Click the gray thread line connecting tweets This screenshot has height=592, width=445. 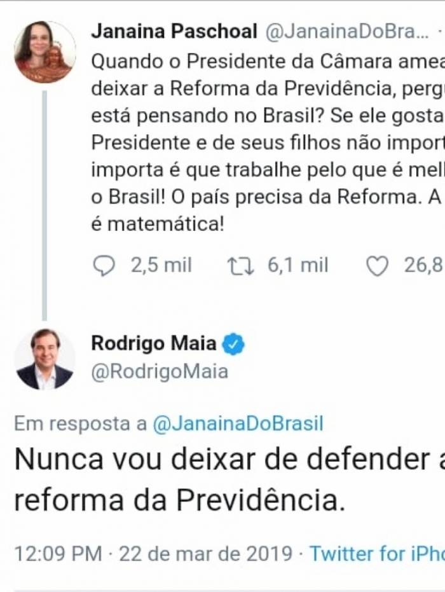(44, 203)
